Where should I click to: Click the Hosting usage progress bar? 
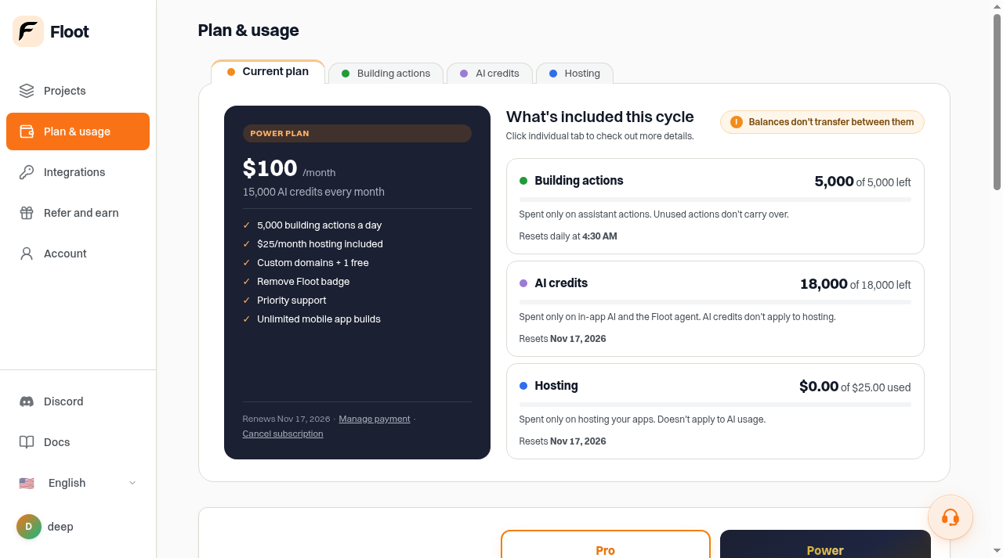pyautogui.click(x=715, y=405)
